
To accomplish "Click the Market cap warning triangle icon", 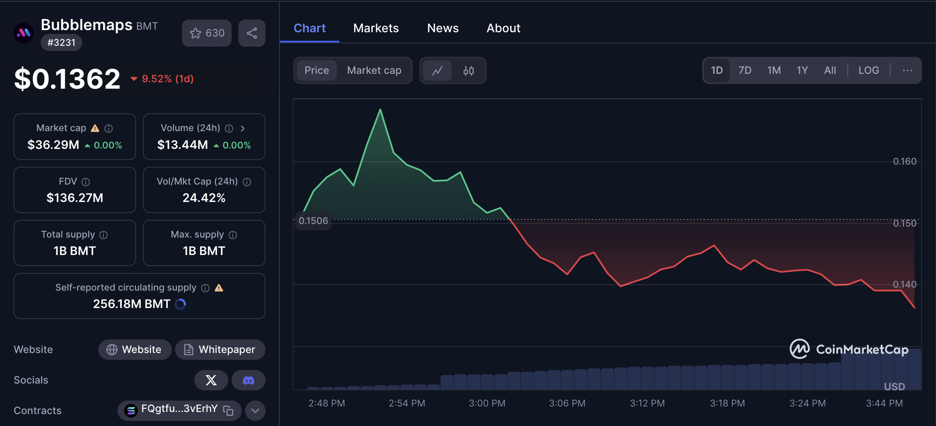I will (95, 128).
